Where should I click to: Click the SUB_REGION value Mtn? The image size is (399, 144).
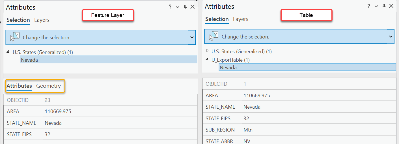click(248, 130)
